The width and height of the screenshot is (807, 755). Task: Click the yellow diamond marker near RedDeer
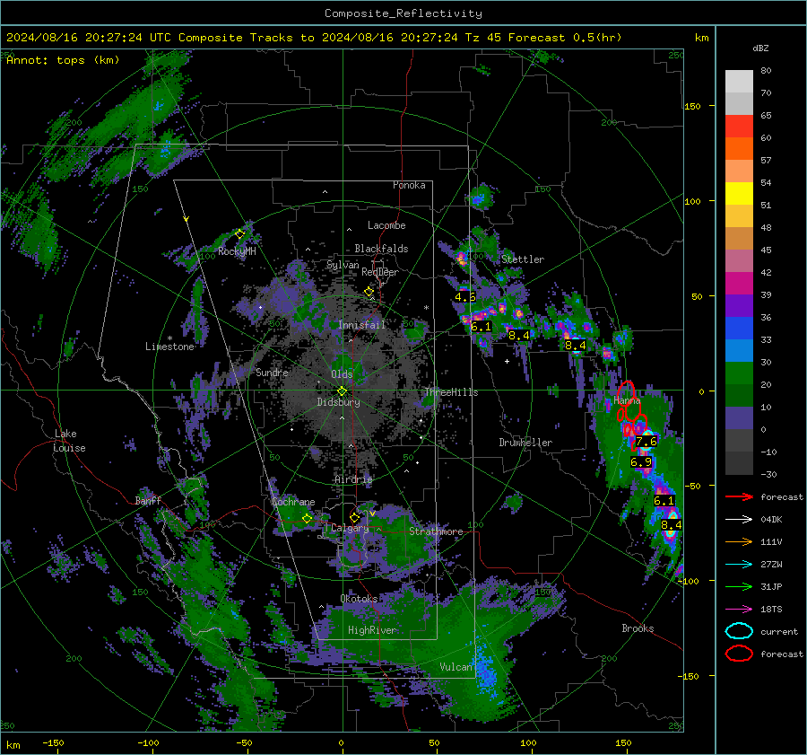coord(369,292)
